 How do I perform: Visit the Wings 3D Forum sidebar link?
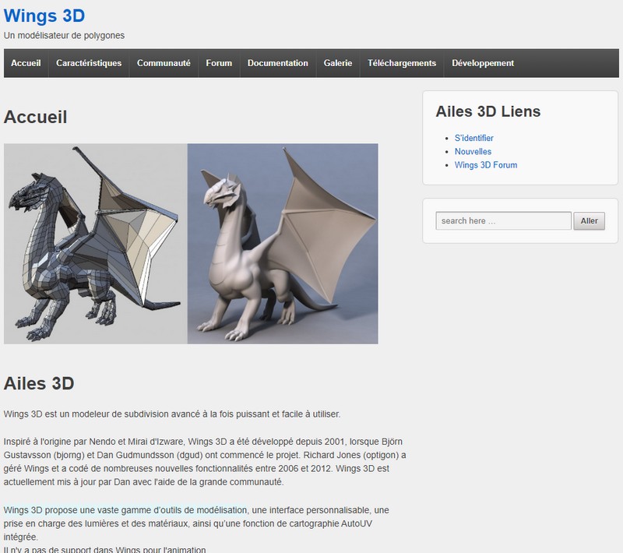[486, 165]
